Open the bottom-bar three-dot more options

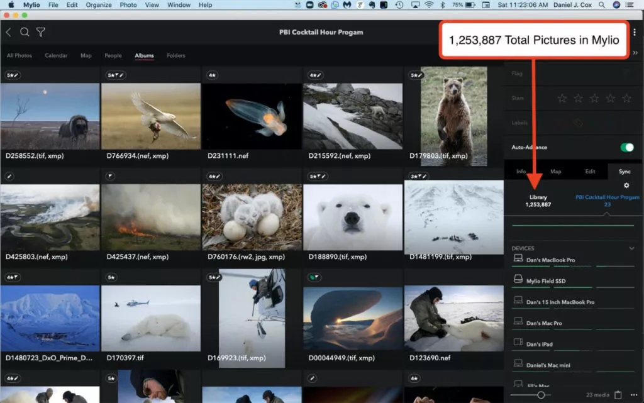tap(634, 395)
